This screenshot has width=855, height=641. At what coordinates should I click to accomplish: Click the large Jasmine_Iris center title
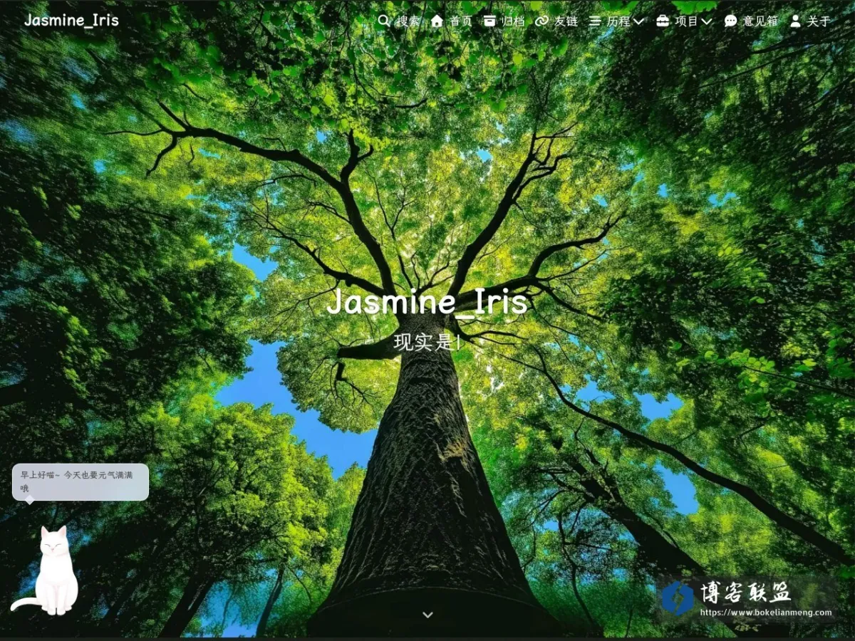click(427, 302)
